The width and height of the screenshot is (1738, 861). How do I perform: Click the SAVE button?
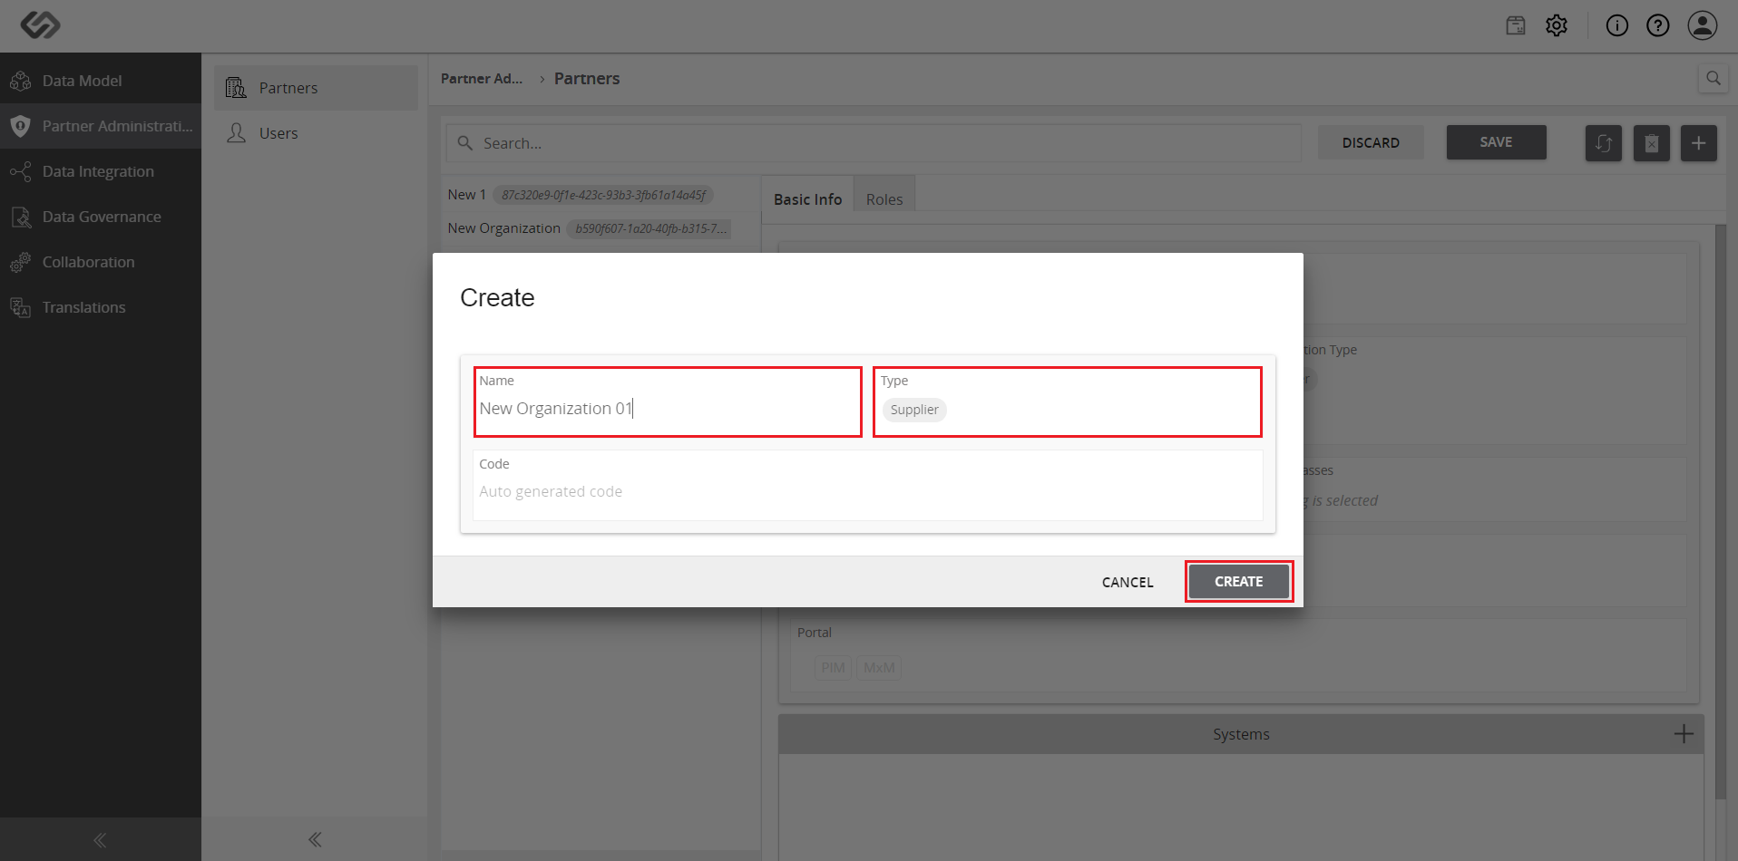coord(1496,142)
